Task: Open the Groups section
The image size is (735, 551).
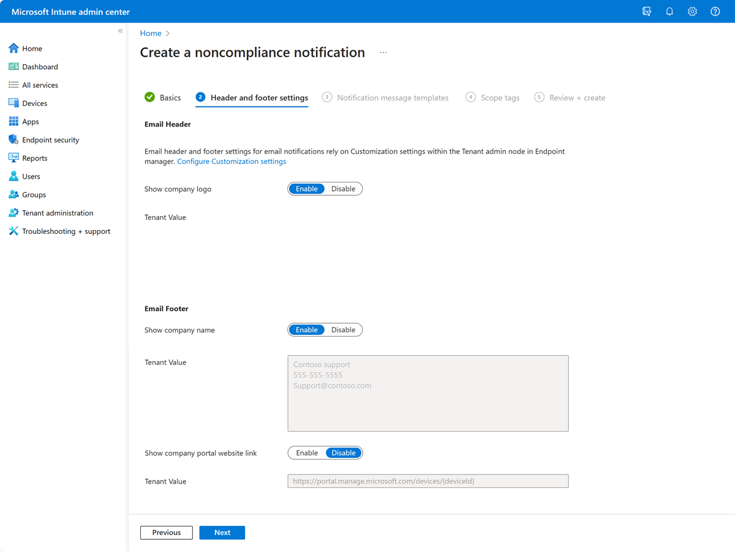Action: tap(34, 195)
